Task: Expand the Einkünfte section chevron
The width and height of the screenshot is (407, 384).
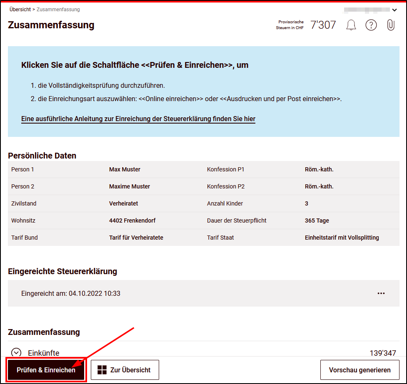Action: [16, 352]
